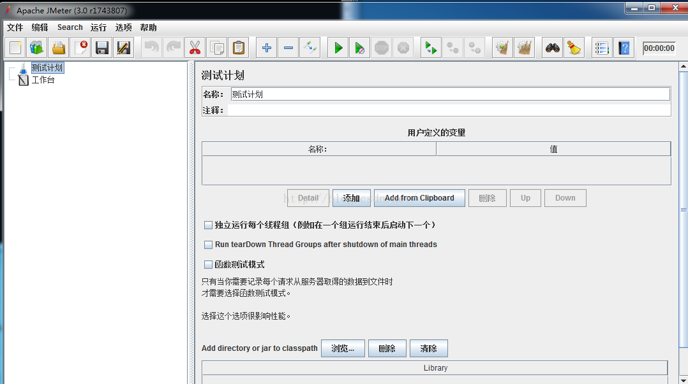Viewport: 688px width, 384px height.
Task: Open the Templates icon in toolbar
Action: [37, 48]
